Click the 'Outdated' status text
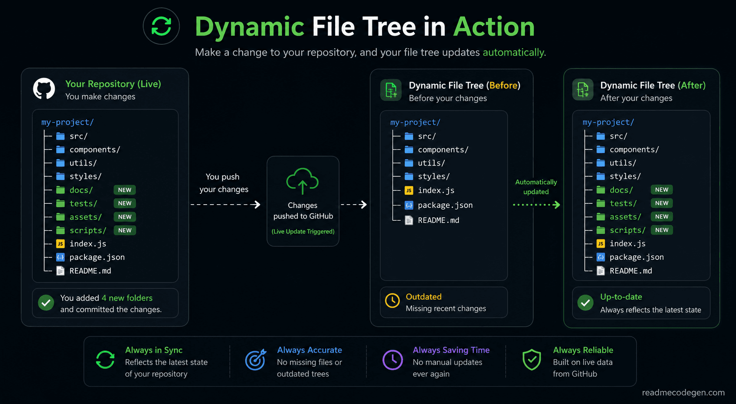The height and width of the screenshot is (404, 736). pos(423,297)
